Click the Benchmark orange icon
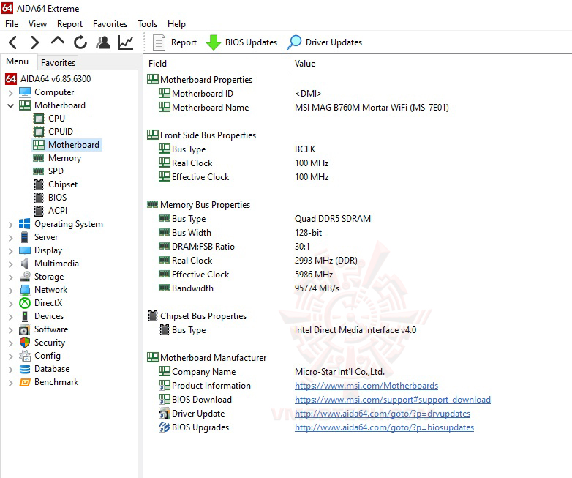This screenshot has height=478, width=572. pyautogui.click(x=24, y=382)
